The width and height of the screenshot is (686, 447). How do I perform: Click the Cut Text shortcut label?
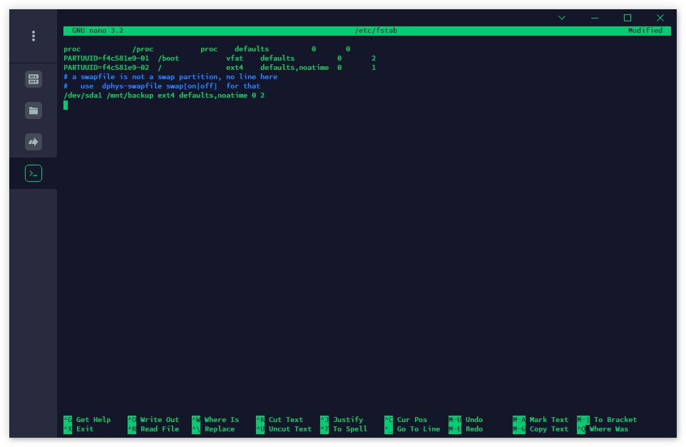tap(285, 420)
